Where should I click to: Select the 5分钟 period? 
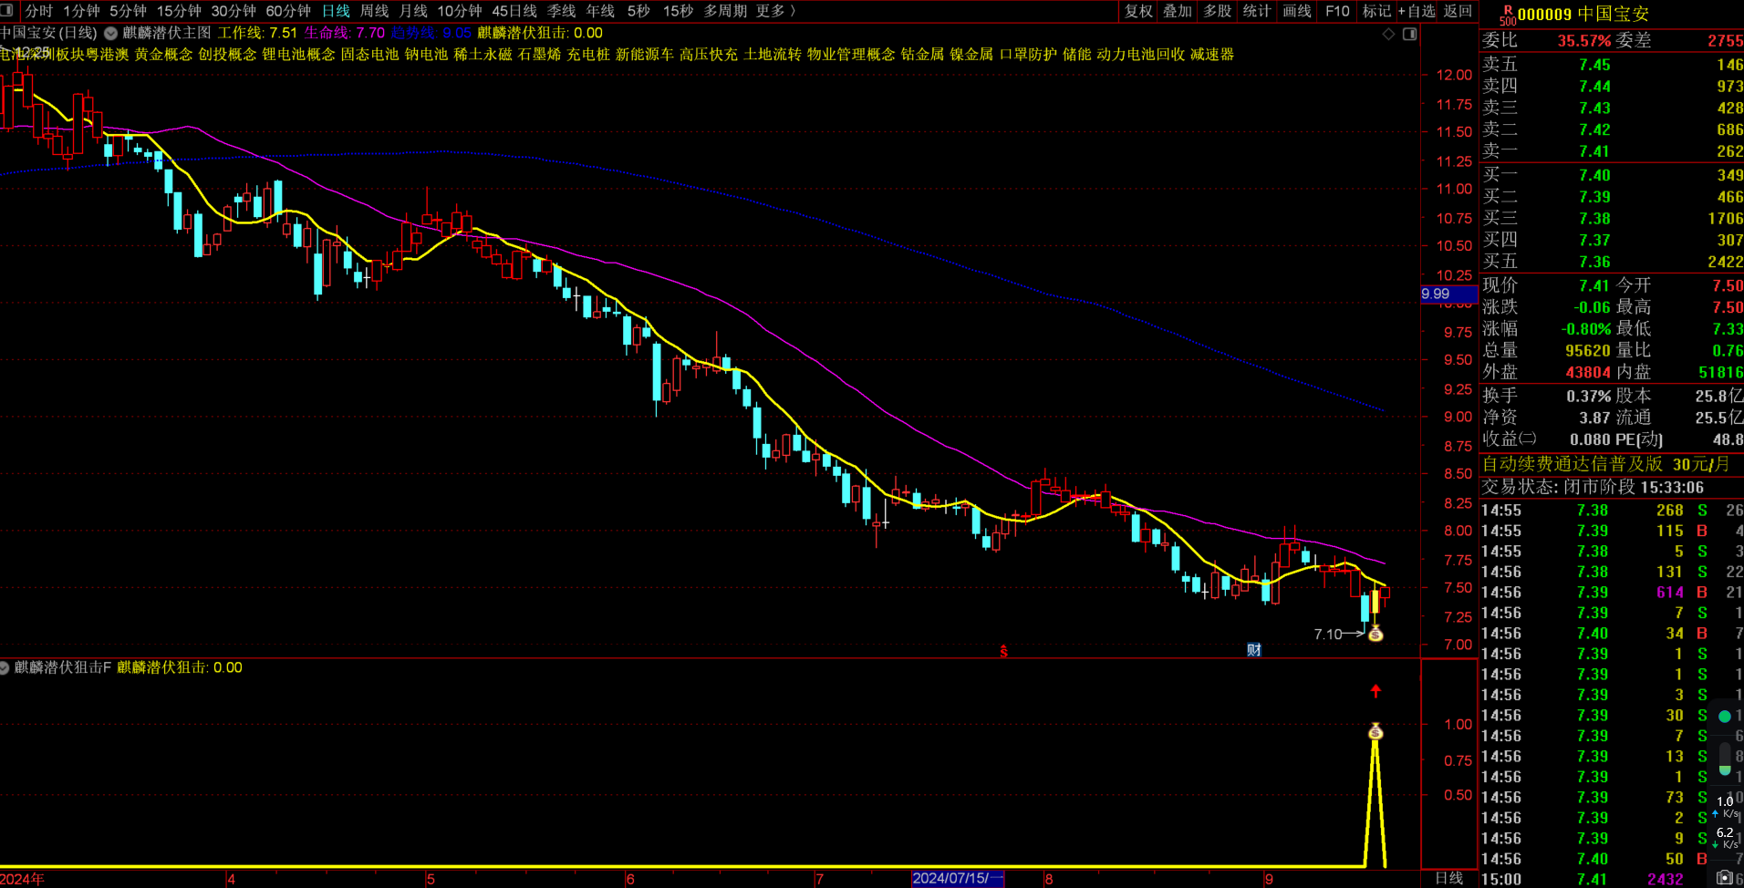pos(128,11)
